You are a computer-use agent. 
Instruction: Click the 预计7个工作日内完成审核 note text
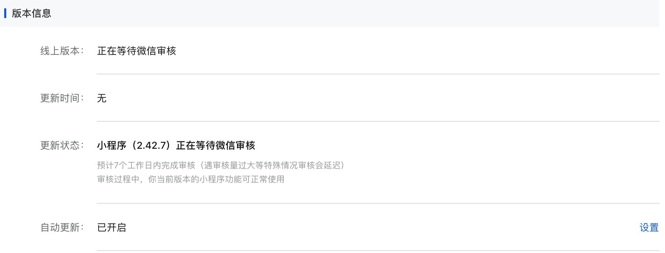pyautogui.click(x=146, y=165)
